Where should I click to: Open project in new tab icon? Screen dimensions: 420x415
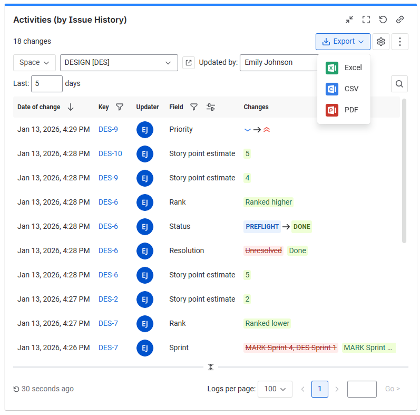pos(189,63)
